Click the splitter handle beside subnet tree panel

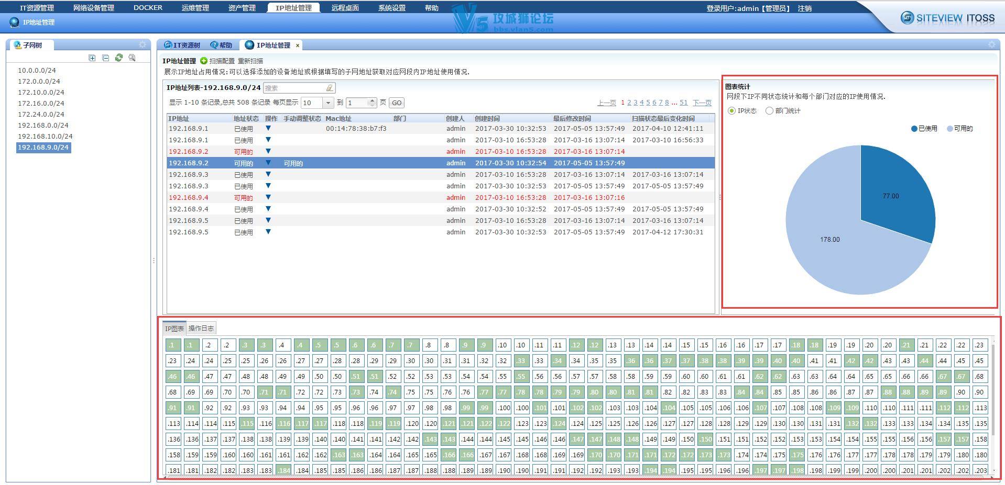point(154,260)
